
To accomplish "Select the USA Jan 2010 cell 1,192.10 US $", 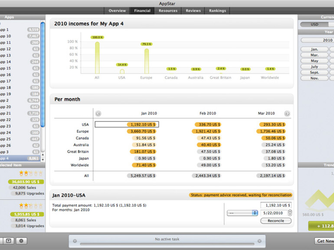I will [x=127, y=125].
